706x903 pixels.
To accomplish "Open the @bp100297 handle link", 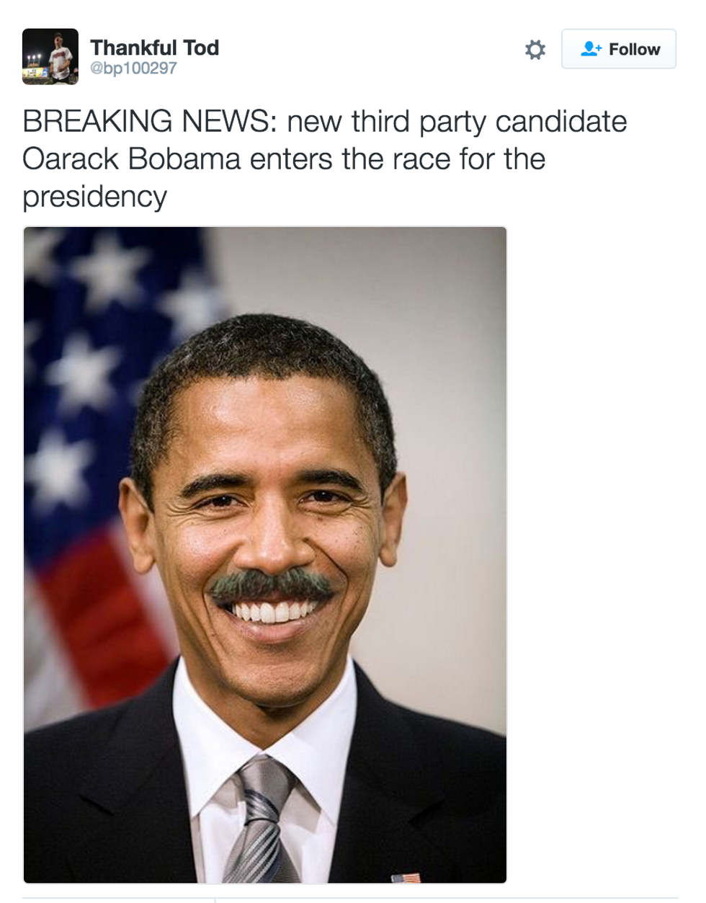I will tap(133, 68).
